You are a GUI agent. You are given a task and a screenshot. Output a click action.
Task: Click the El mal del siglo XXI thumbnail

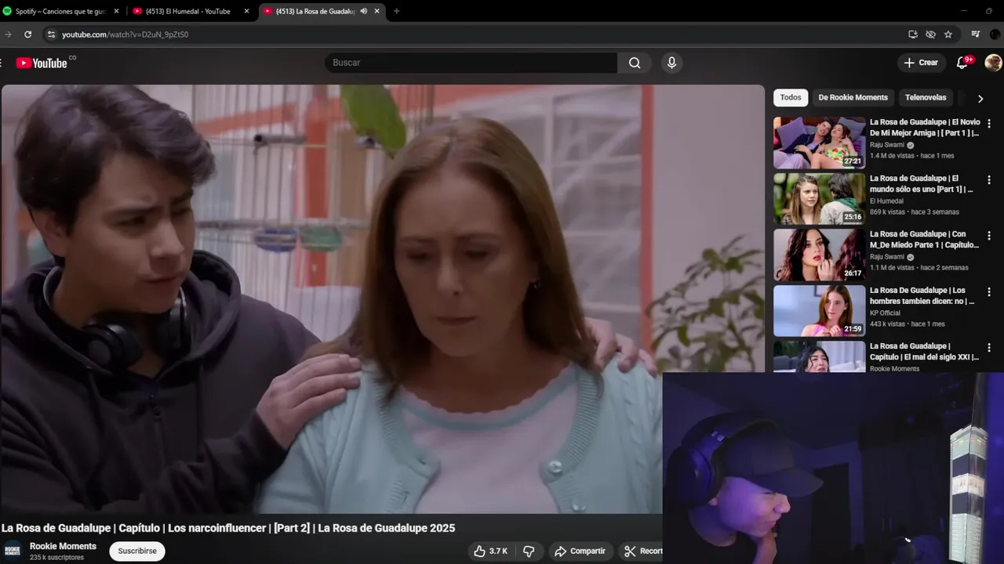pyautogui.click(x=819, y=356)
